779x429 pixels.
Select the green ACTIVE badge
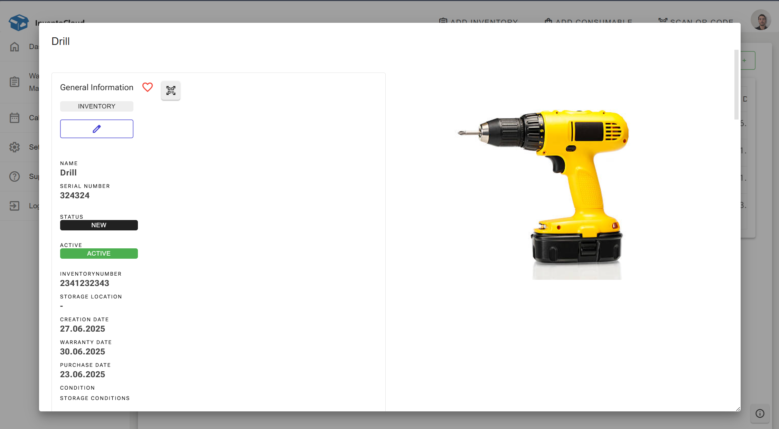(x=99, y=254)
